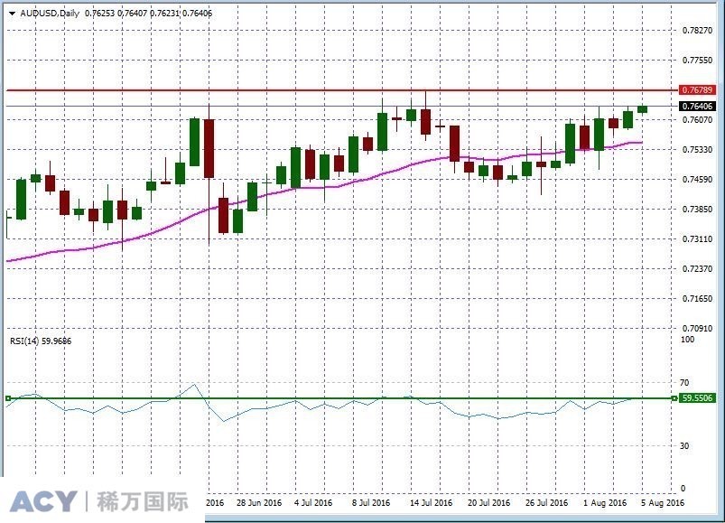The height and width of the screenshot is (523, 725).
Task: Click the 26 Jul 2016 date label
Action: click(x=546, y=502)
